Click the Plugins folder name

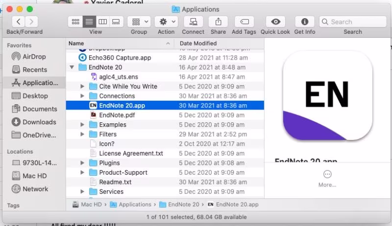click(x=109, y=163)
